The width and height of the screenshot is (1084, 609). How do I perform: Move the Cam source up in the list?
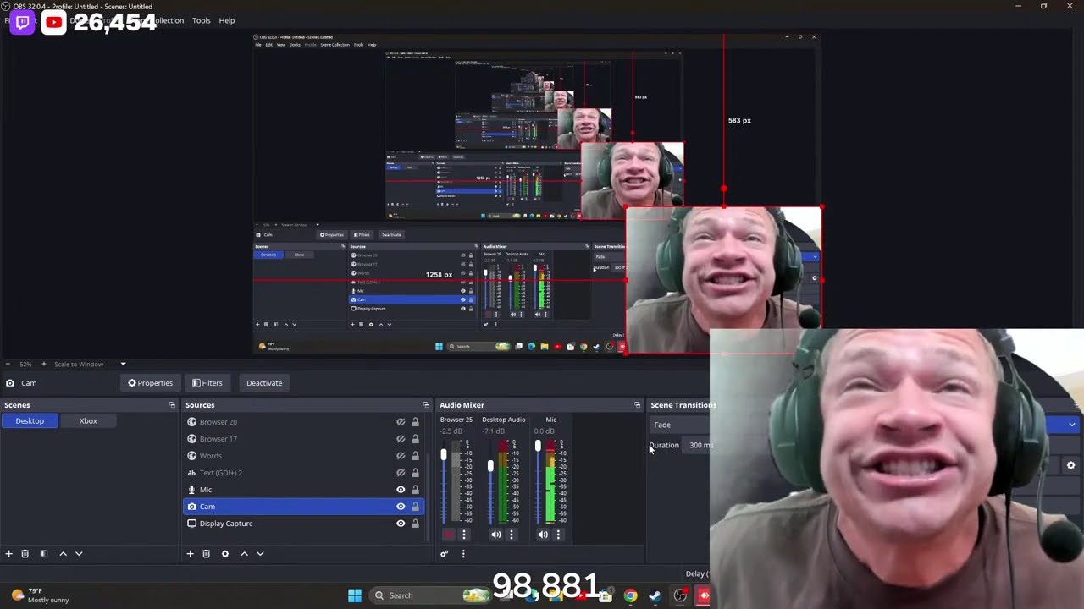coord(244,553)
